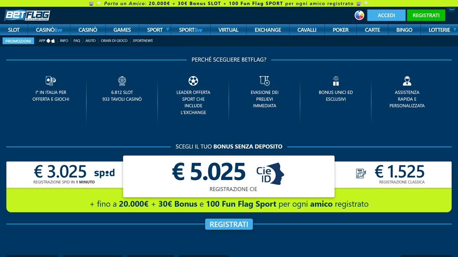Click 'EVASIONE DEI PRELIEVI IMMEDIATA' text
The image size is (458, 257).
(264, 99)
